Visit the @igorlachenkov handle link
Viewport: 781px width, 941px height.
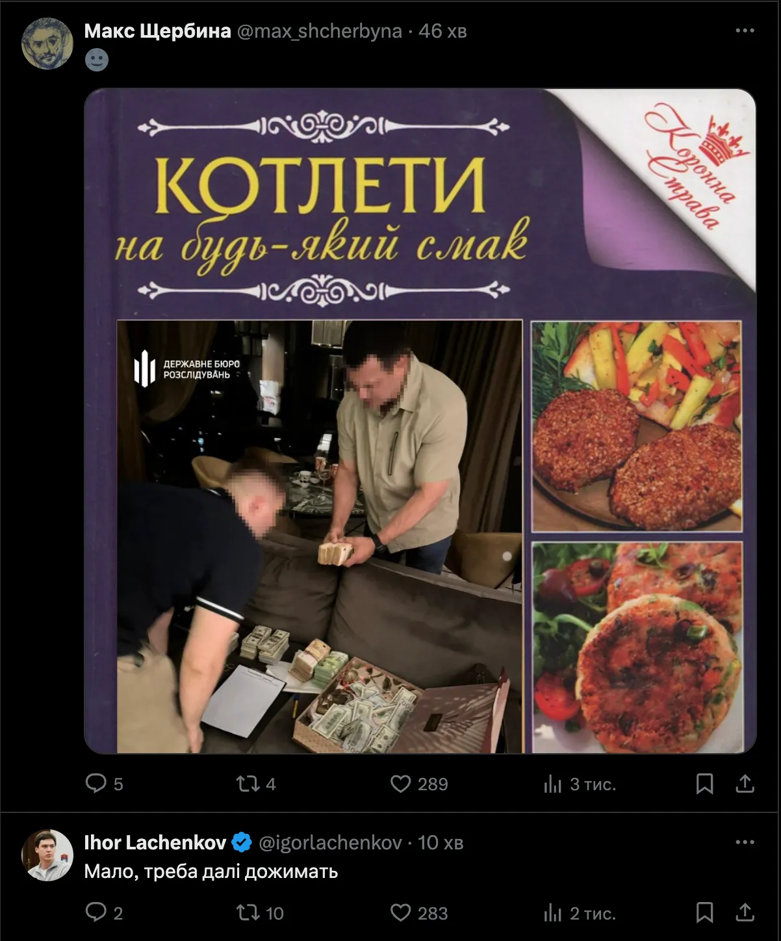tap(330, 842)
